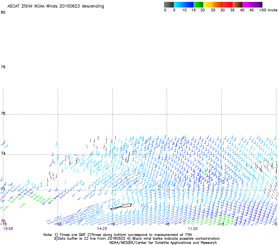Viewport: 279px width, 245px height.
Task: Click the note line starting 'Note: 1) Times are GMT'
Action: 118,235
